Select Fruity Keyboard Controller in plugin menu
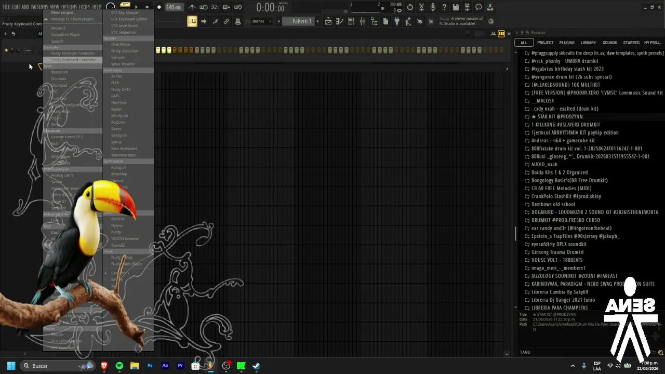 point(73,60)
